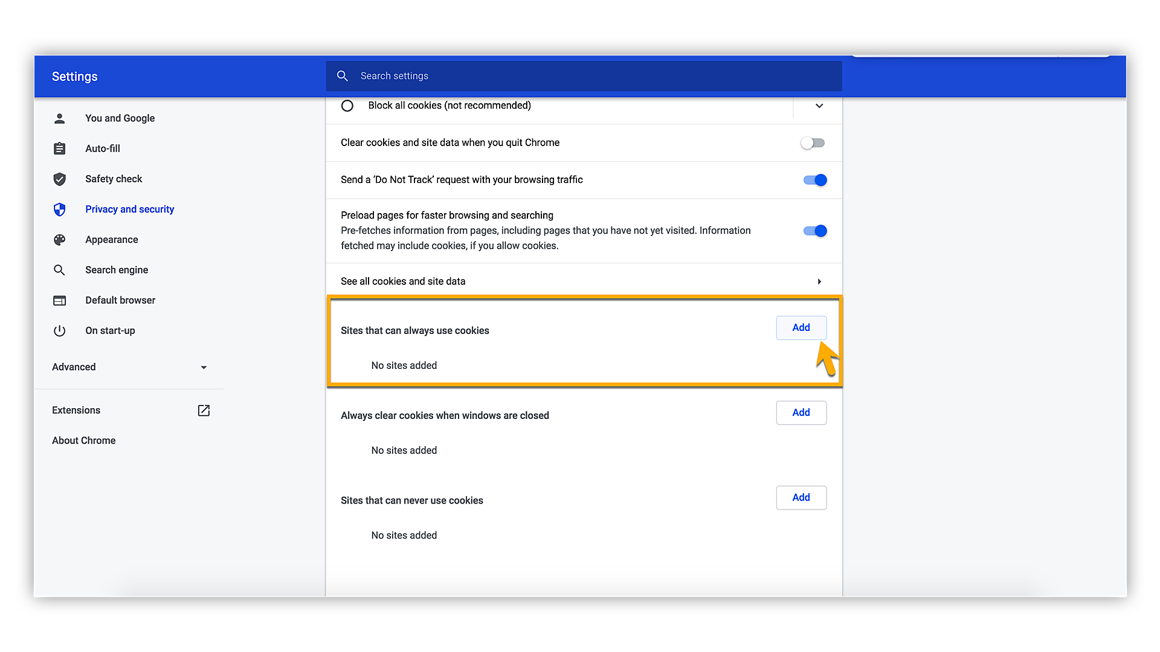Go to Privacy and security section
Screen dimensions: 1160x652
pos(129,209)
